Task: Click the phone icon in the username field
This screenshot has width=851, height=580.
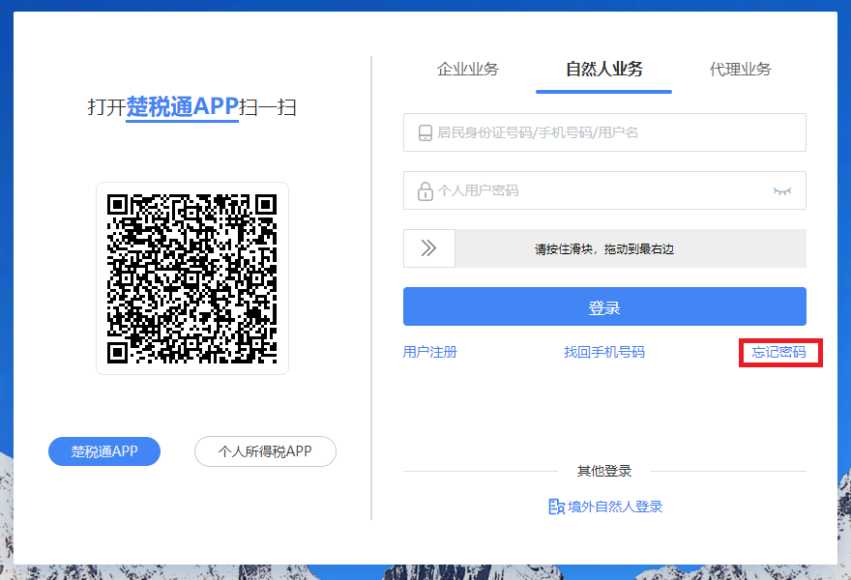Action: tap(425, 133)
